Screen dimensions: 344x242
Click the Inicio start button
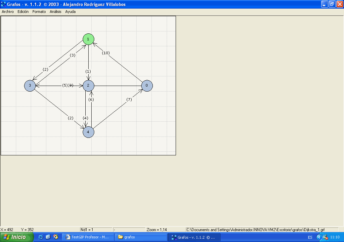coord(17,237)
